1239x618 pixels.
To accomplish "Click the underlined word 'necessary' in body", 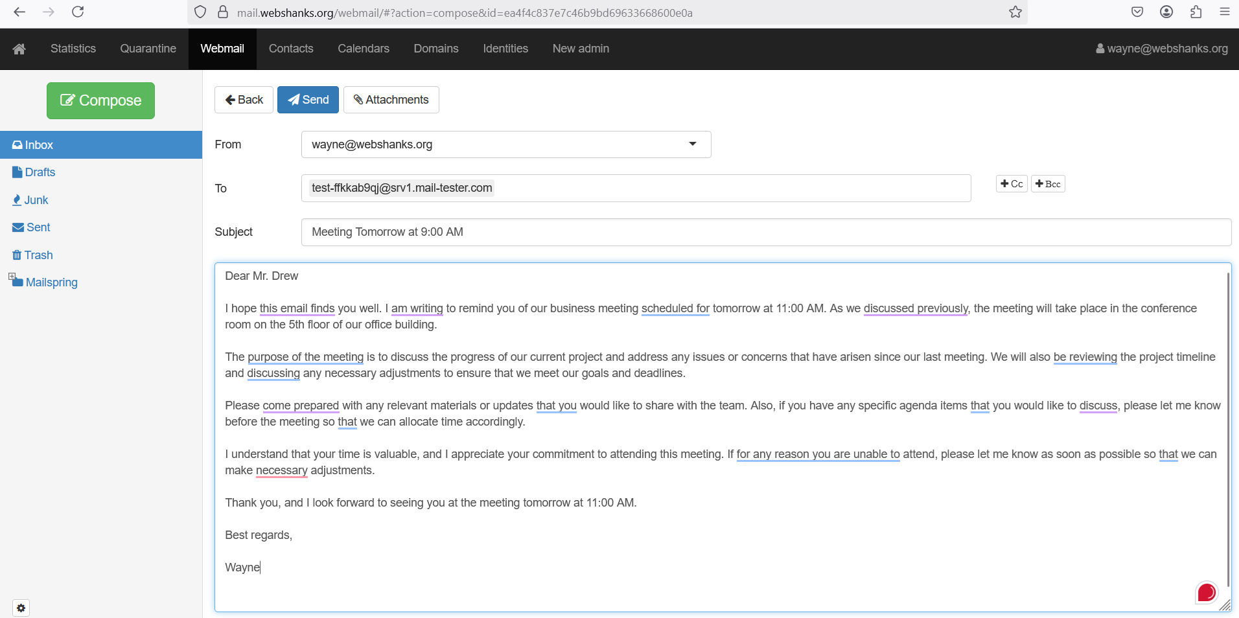I will tap(281, 470).
